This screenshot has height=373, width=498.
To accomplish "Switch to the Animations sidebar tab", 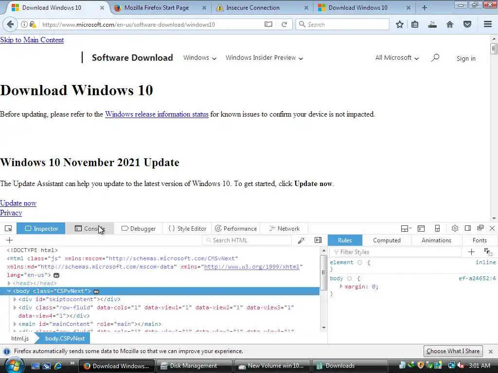I will click(436, 240).
